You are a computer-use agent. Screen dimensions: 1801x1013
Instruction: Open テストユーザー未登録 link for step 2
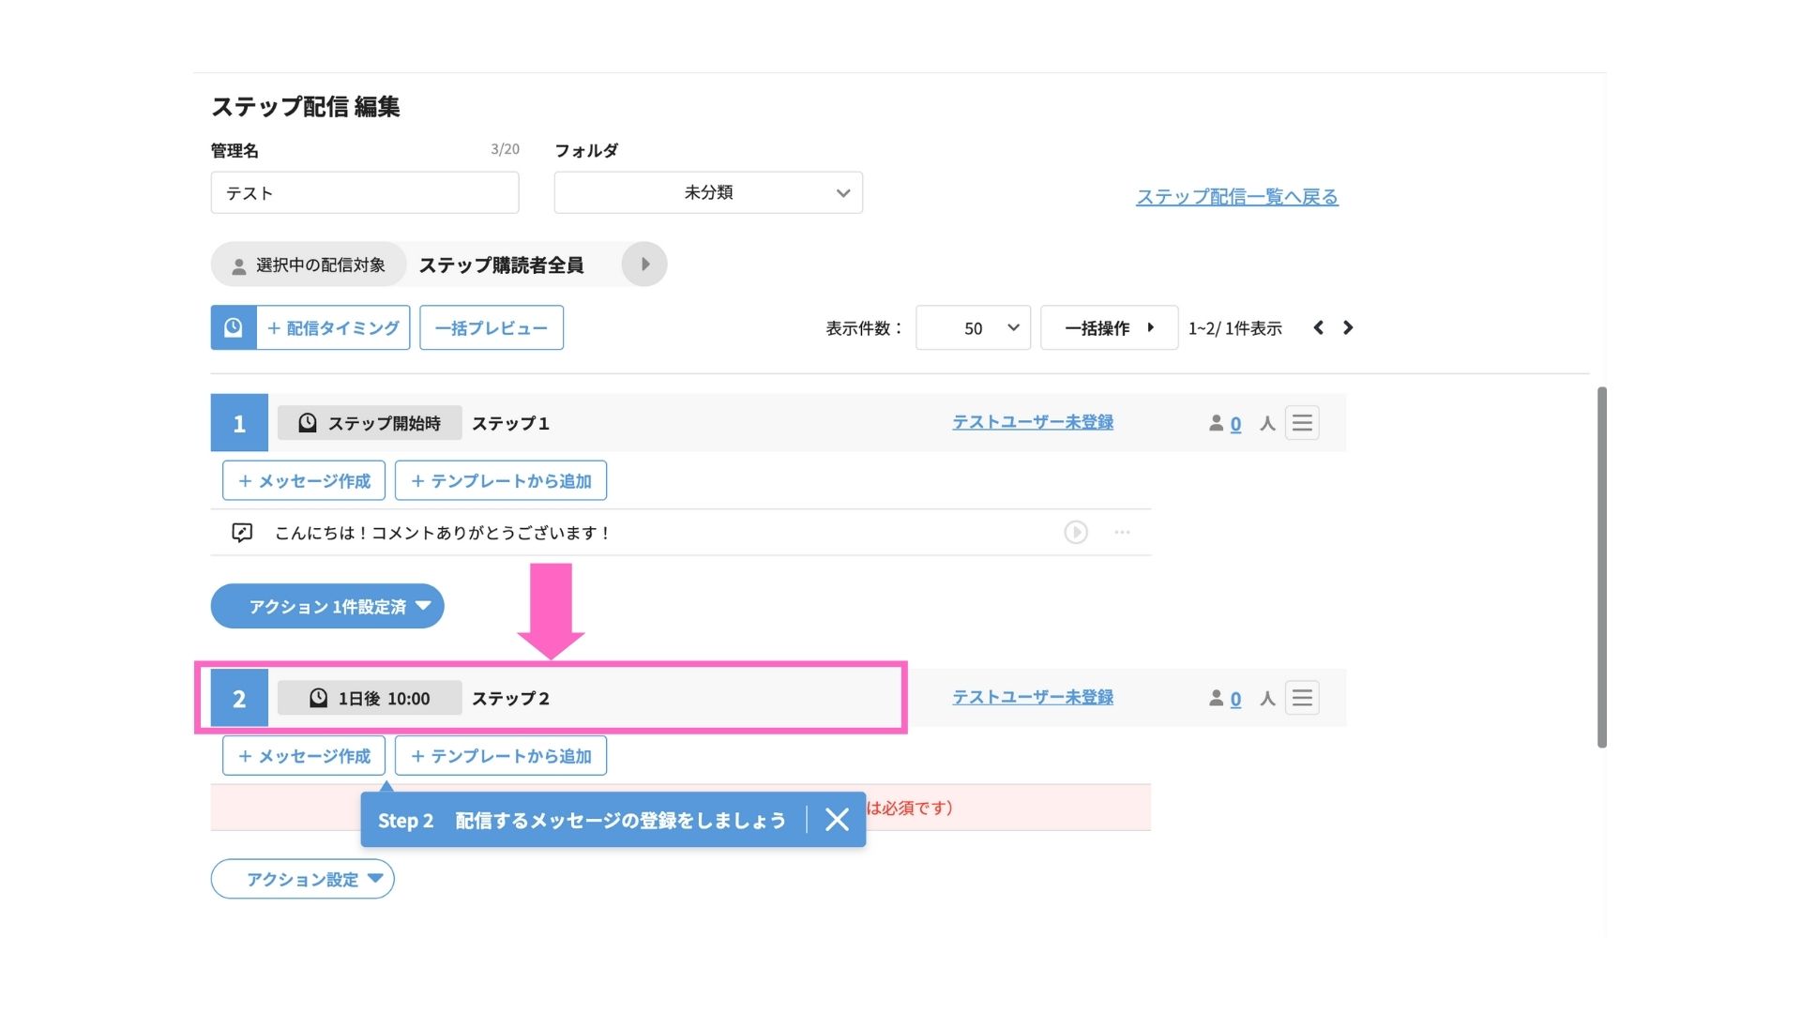pyautogui.click(x=1033, y=697)
